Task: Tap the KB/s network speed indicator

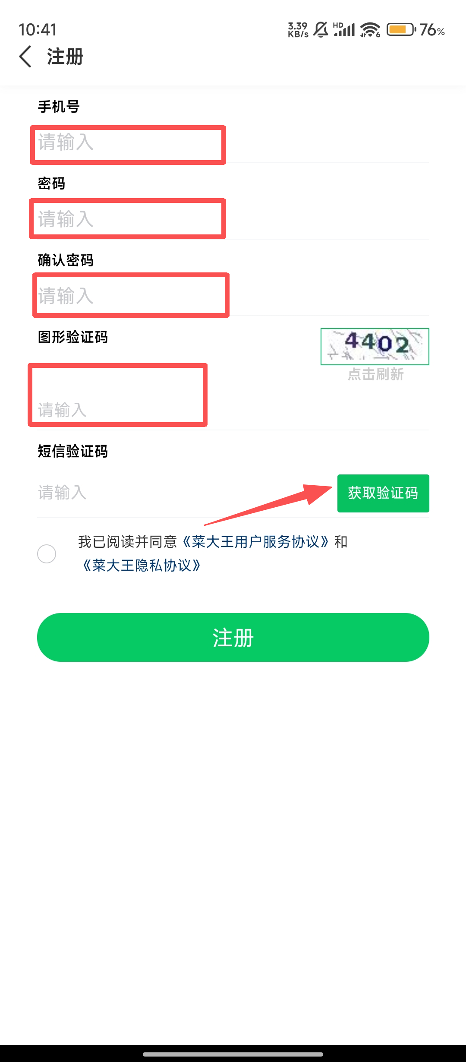Action: tap(298, 30)
